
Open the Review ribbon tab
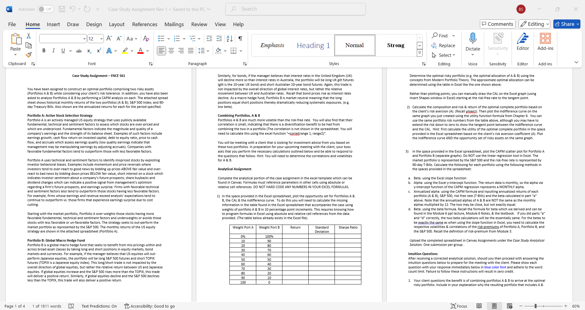click(x=199, y=24)
